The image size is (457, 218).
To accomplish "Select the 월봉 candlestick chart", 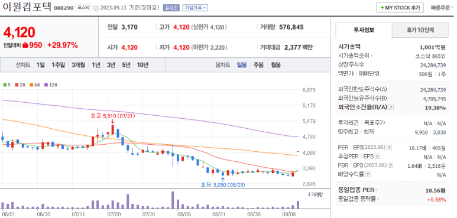I will coord(276,65).
